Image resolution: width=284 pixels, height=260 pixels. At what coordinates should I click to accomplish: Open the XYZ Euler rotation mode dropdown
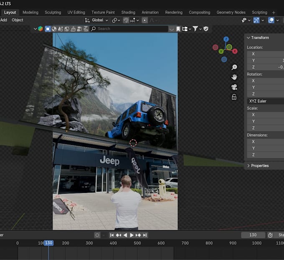tap(266, 101)
